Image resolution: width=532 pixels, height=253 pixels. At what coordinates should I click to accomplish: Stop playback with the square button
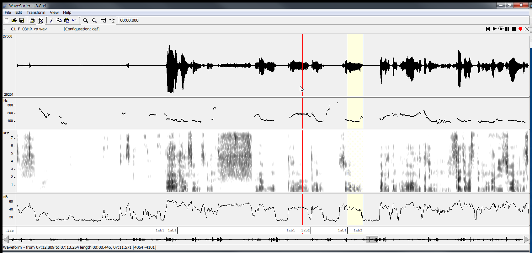click(514, 29)
